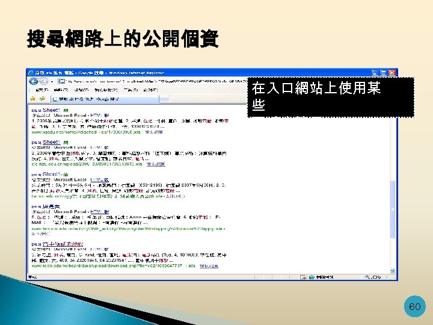This screenshot has width=433, height=325.
Task: Click green tceb.edu.tw download URL text
Action: [114, 266]
